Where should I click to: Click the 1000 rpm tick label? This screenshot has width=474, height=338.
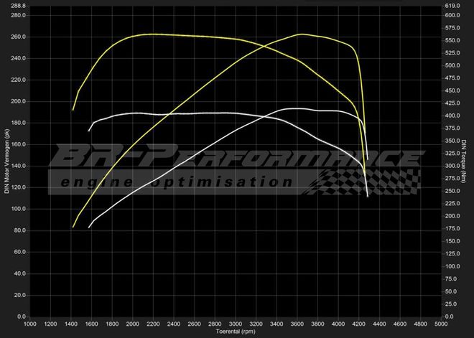(x=30, y=324)
